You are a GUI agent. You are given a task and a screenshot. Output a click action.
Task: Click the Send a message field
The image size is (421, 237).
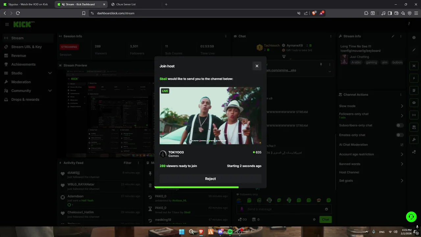coord(285,209)
